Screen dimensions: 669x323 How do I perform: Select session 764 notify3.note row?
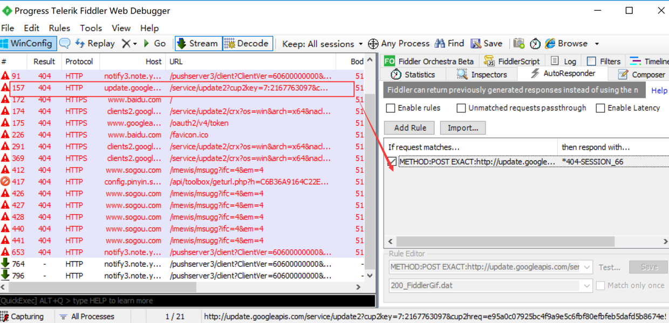[182, 264]
